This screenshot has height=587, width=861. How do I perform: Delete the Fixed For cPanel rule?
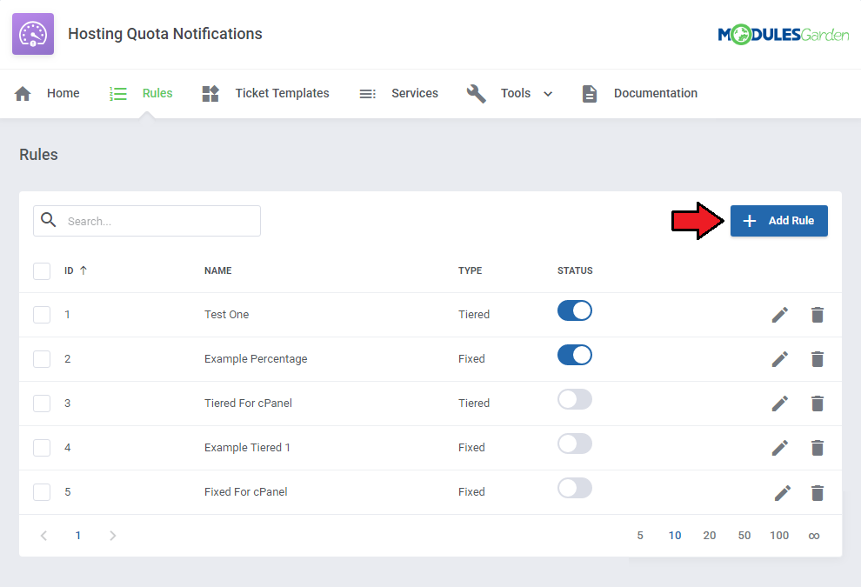[x=817, y=493]
